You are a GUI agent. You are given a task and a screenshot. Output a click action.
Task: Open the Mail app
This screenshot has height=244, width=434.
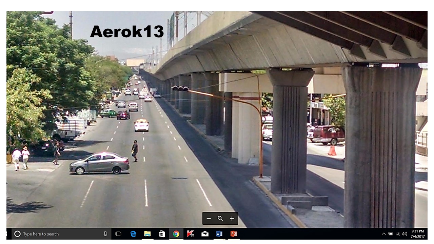point(205,234)
